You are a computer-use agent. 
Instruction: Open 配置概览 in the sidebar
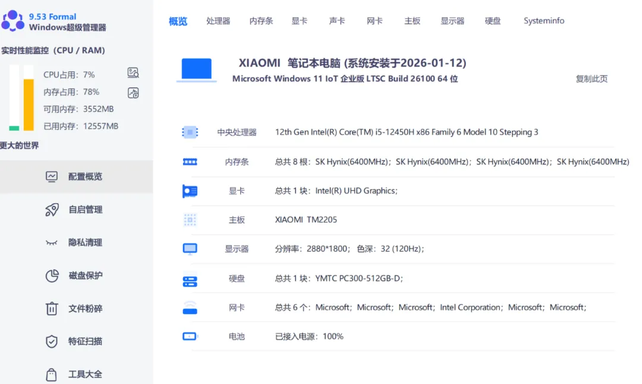click(77, 177)
